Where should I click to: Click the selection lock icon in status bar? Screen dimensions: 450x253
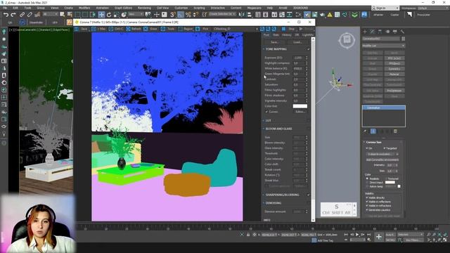pos(248,235)
